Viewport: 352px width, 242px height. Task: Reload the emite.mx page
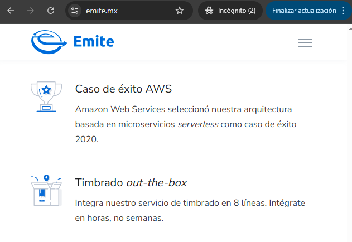(x=51, y=11)
